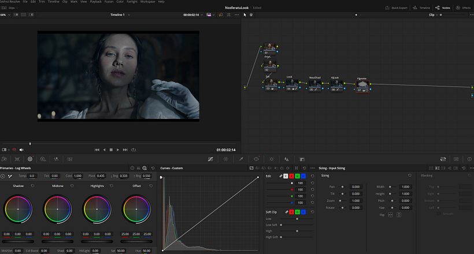Open the Curves panel three-dot options menu

point(312,168)
